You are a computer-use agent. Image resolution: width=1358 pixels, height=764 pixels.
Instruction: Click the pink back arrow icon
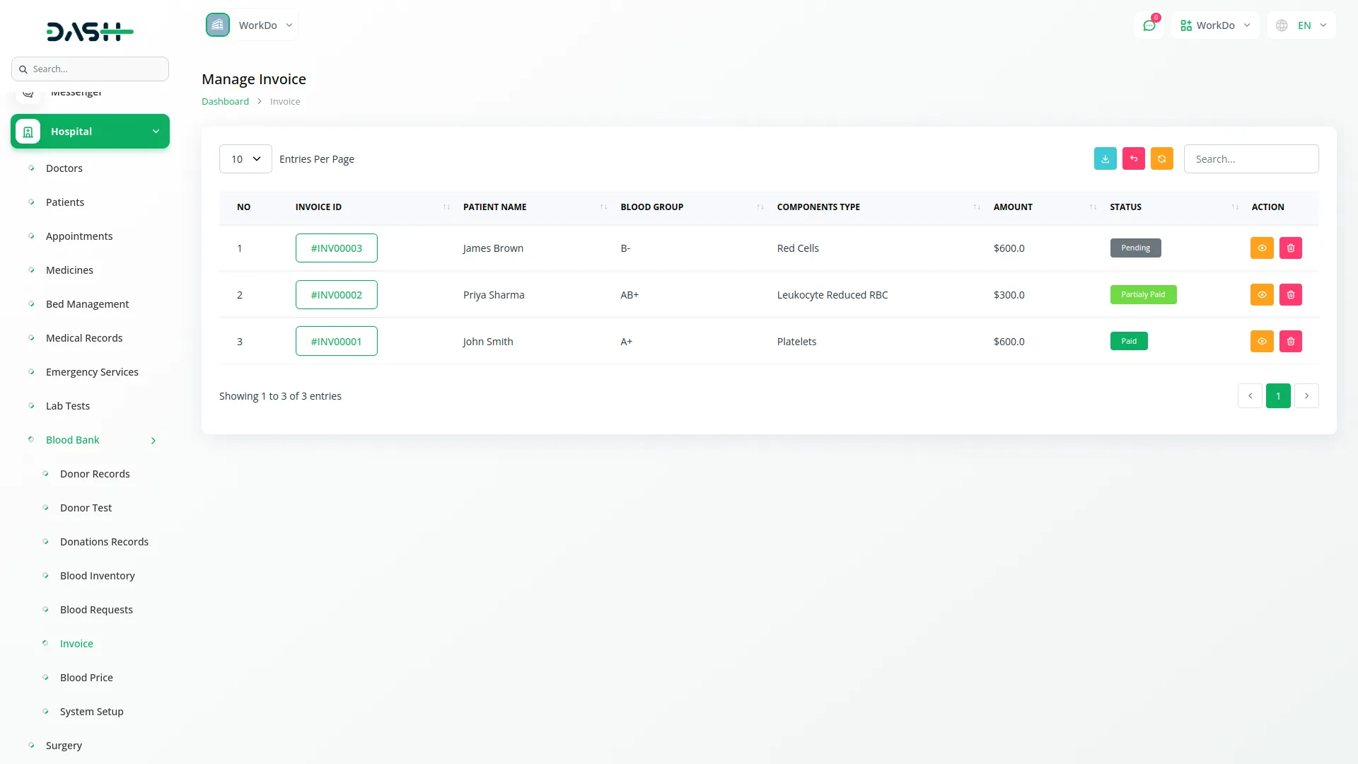[x=1133, y=158]
